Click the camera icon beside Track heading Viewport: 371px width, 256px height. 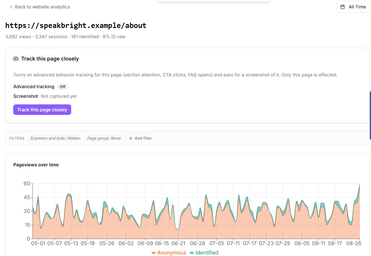click(16, 59)
